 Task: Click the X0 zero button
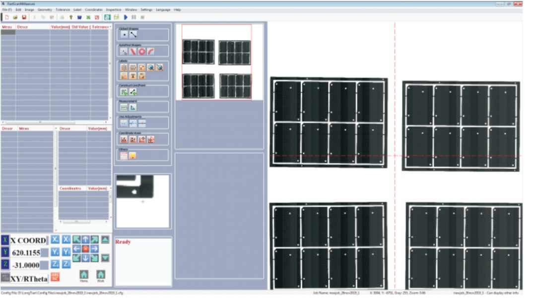[x=55, y=239]
